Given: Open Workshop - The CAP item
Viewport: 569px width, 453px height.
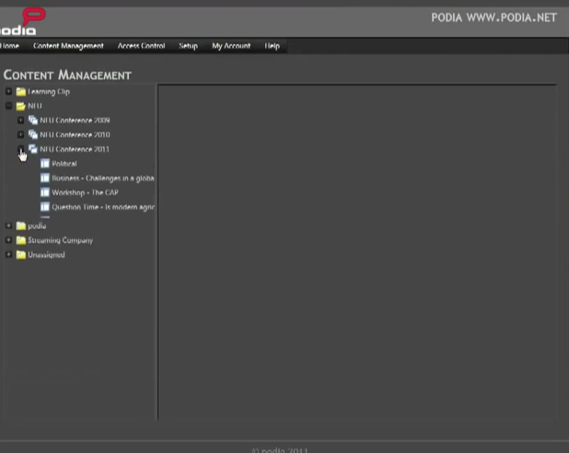Looking at the screenshot, I should coord(85,193).
